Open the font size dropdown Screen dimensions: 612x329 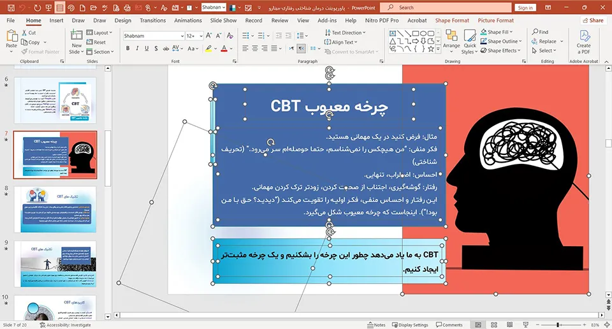point(201,36)
